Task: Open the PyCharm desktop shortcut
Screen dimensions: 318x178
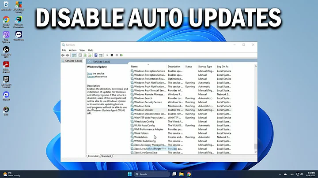Action: click(19, 22)
